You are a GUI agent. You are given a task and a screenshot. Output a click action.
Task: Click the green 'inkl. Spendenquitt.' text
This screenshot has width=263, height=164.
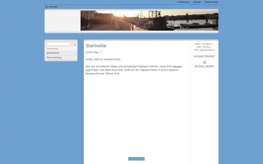204,50
